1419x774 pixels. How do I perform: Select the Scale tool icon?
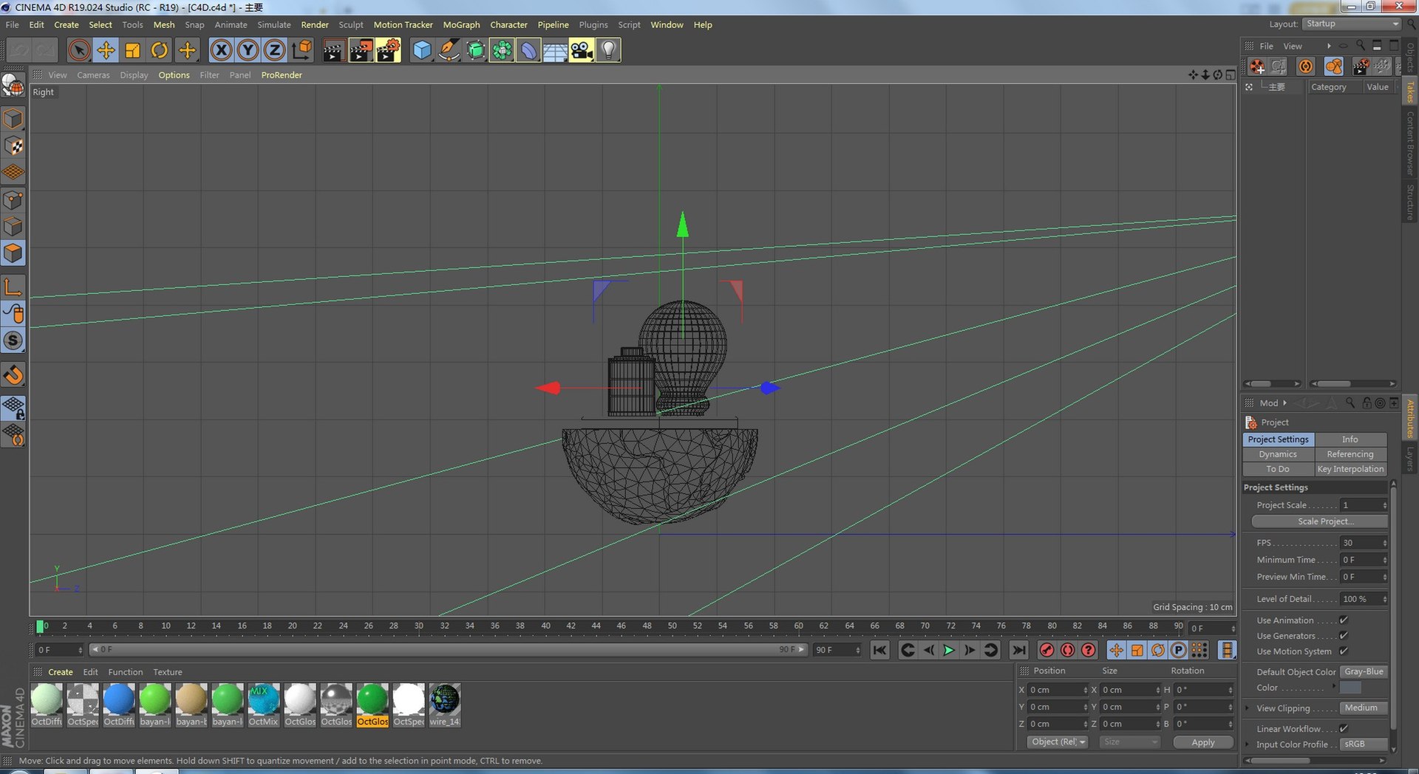click(x=132, y=50)
